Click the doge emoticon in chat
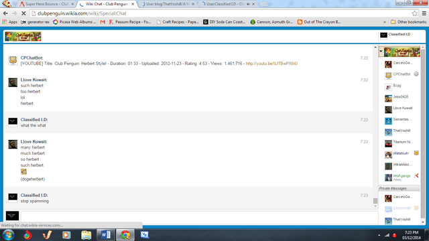The width and height of the screenshot is (429, 241). (x=24, y=171)
